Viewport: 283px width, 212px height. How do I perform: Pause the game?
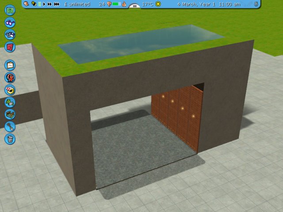click(x=39, y=4)
